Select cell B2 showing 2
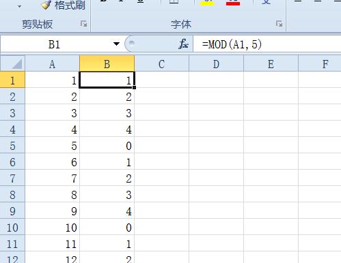341x263 pixels. coord(107,96)
